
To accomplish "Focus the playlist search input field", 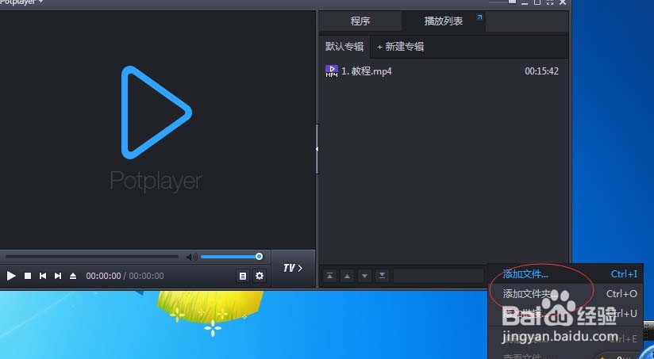I will pos(438,276).
